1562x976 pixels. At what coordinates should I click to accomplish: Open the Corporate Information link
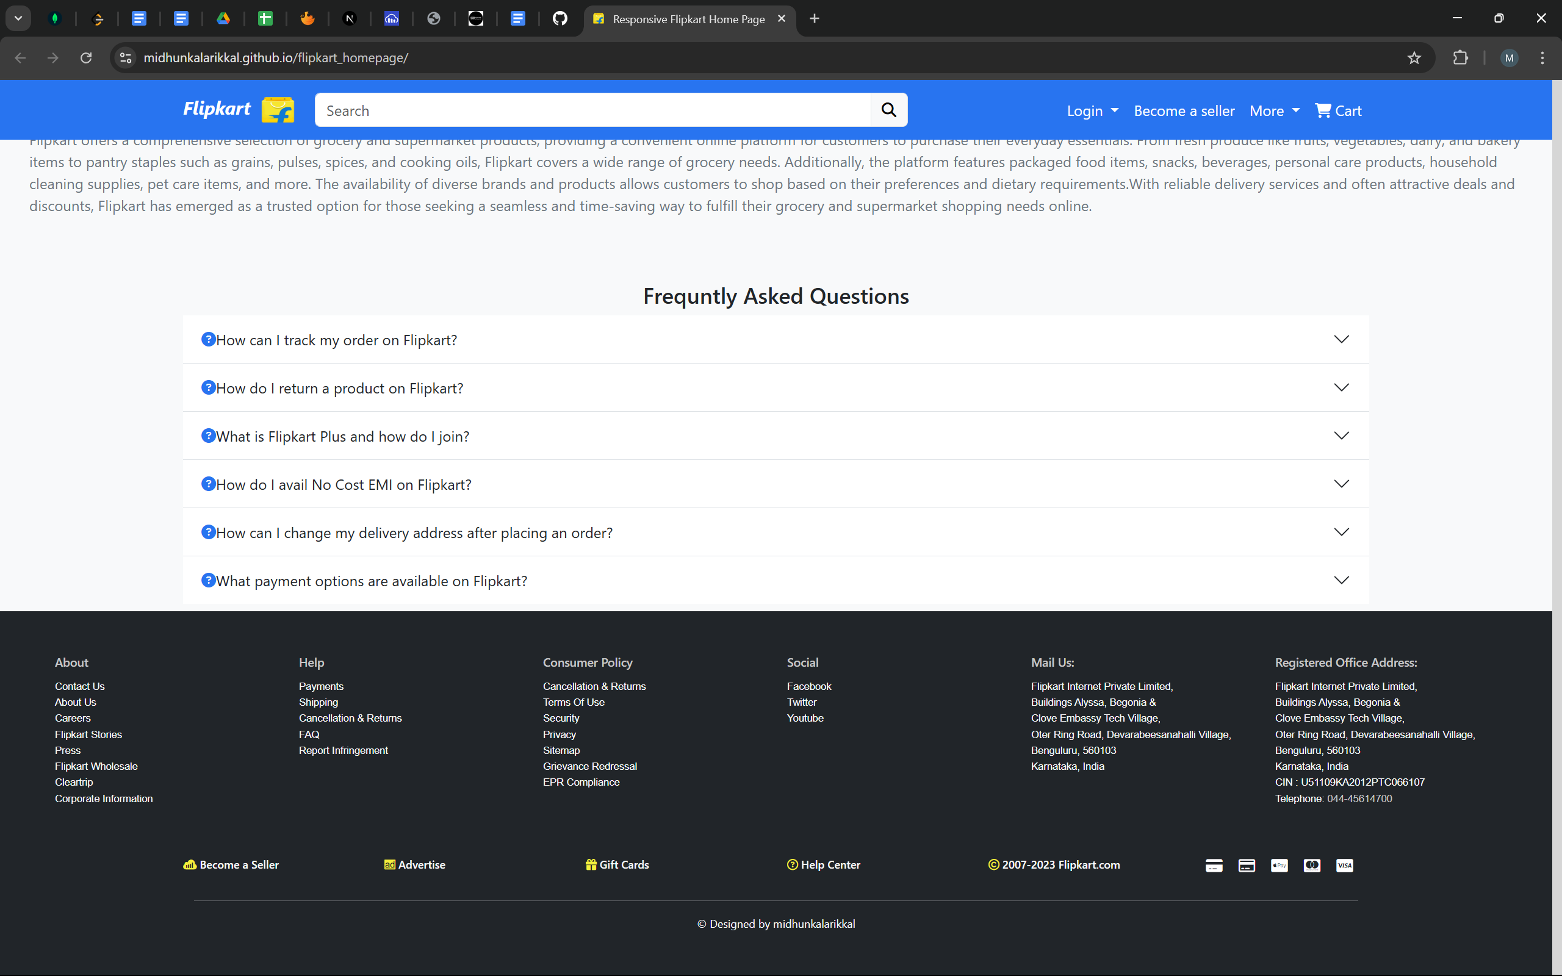point(104,798)
